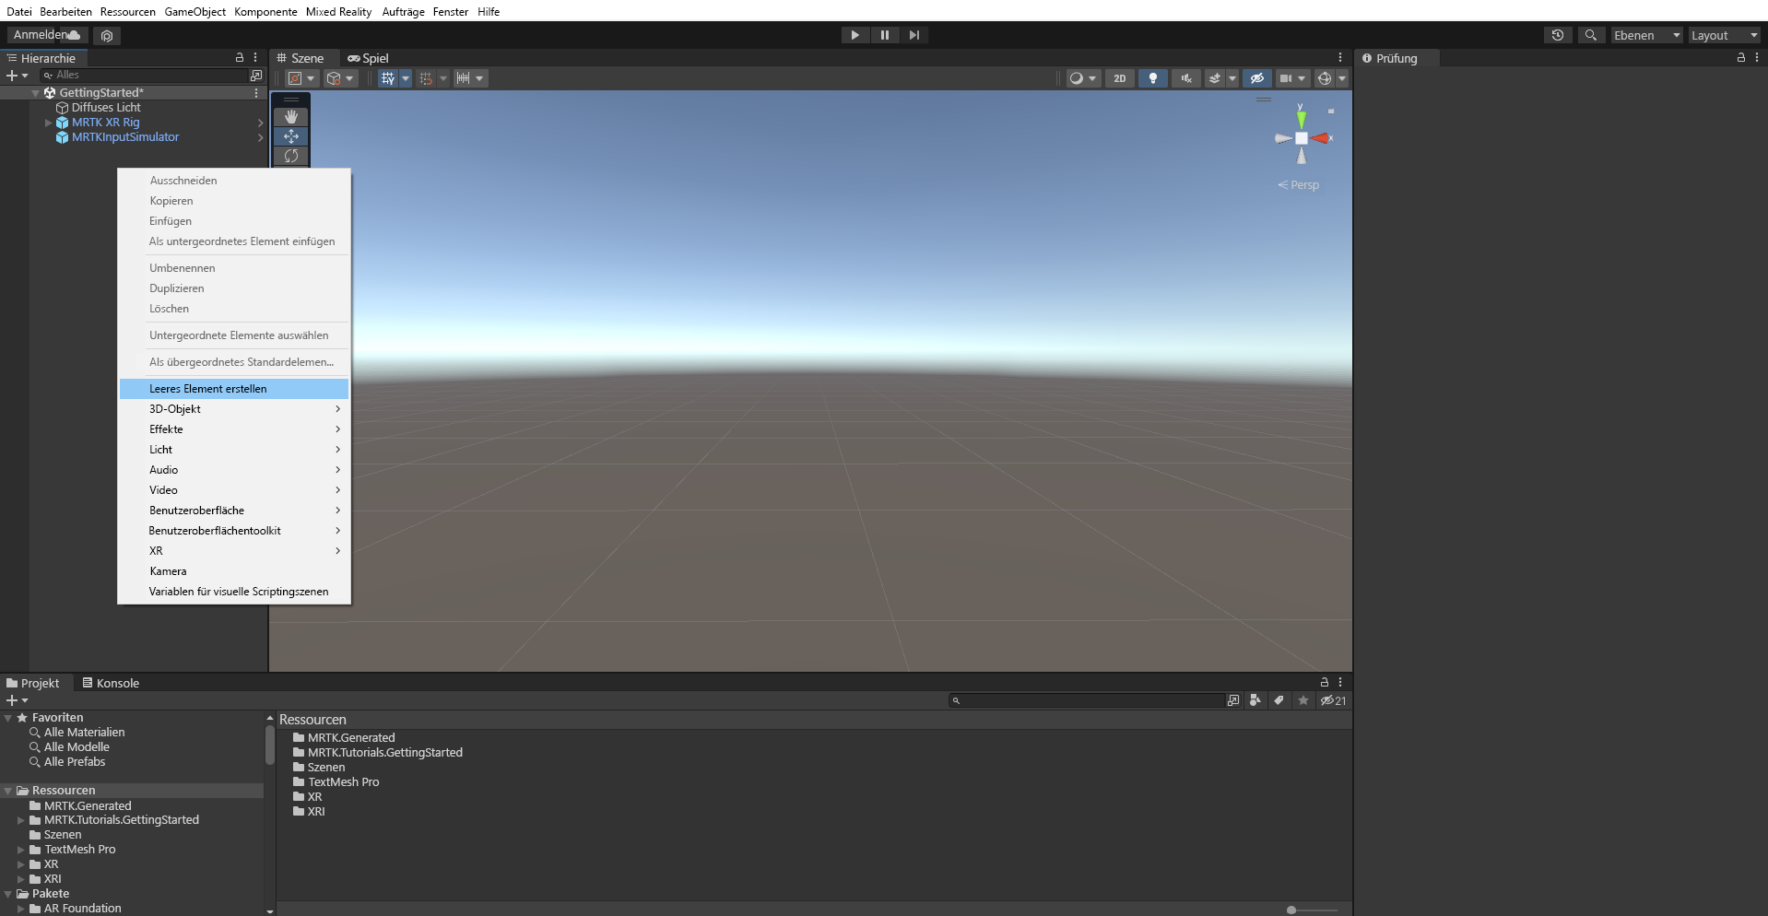1768x916 pixels.
Task: Click the red X axis gizmo cone
Action: [1321, 138]
